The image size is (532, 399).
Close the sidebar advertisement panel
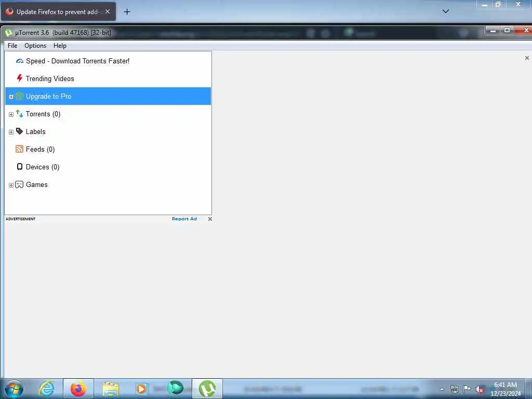pyautogui.click(x=210, y=219)
